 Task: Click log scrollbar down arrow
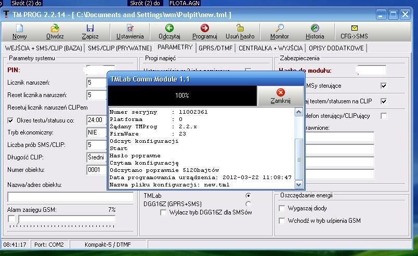tap(298, 184)
